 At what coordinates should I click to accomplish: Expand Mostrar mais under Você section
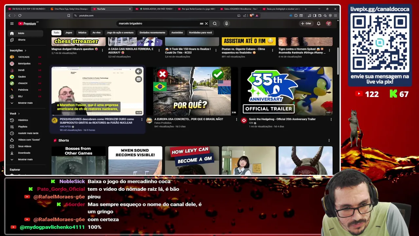click(26, 159)
